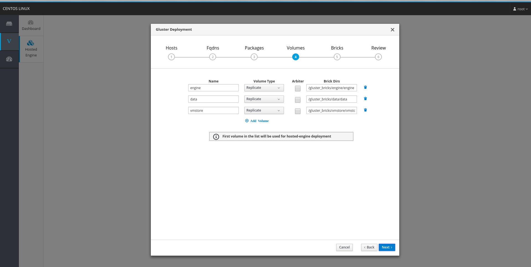Image resolution: width=531 pixels, height=267 pixels.
Task: Click Next to proceed to Bricks
Action: pos(387,247)
